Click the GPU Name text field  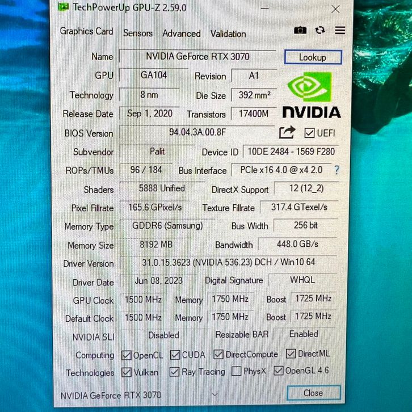(x=197, y=57)
